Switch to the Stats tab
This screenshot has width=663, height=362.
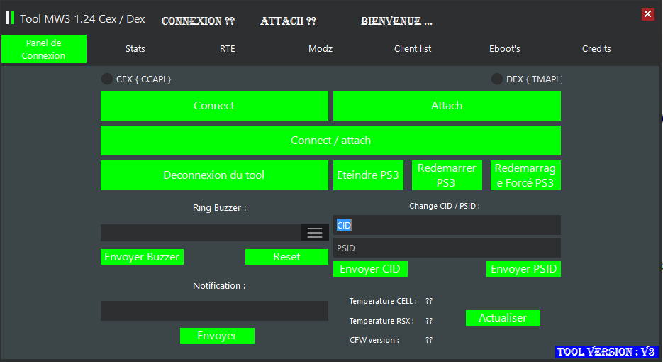[135, 49]
